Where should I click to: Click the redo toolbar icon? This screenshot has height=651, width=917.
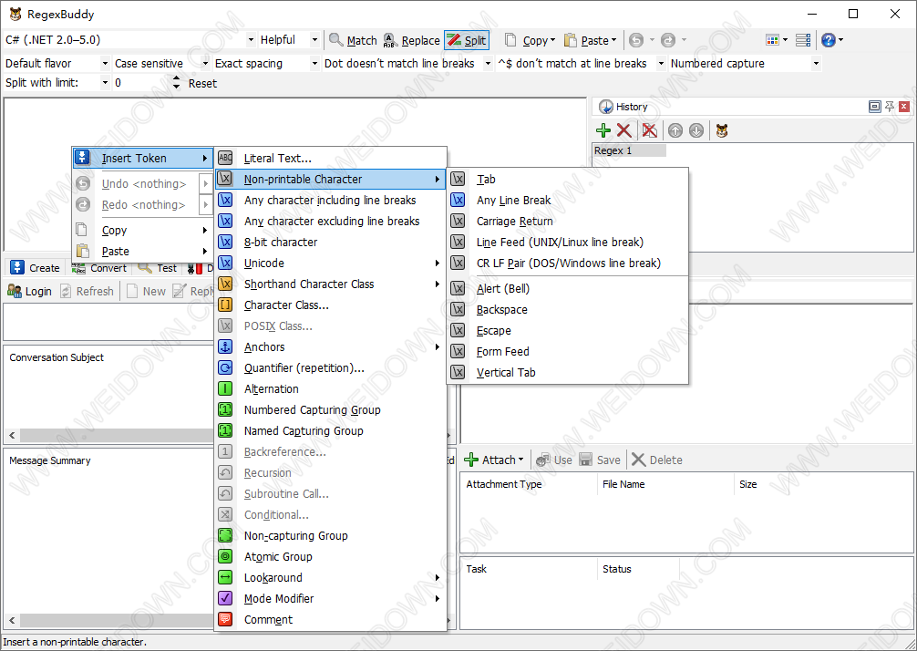(x=668, y=40)
